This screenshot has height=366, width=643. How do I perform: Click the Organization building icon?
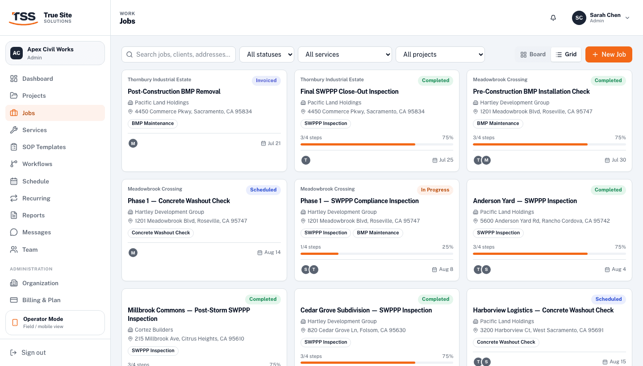(14, 283)
